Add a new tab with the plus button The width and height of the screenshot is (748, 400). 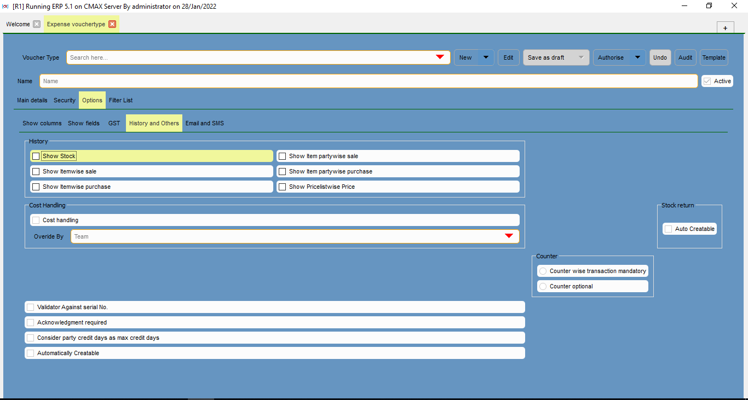click(725, 28)
